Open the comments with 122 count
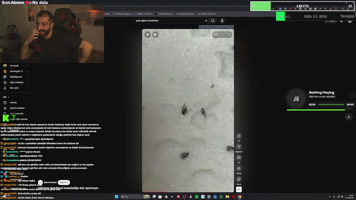The image size is (356, 200). coord(239,157)
